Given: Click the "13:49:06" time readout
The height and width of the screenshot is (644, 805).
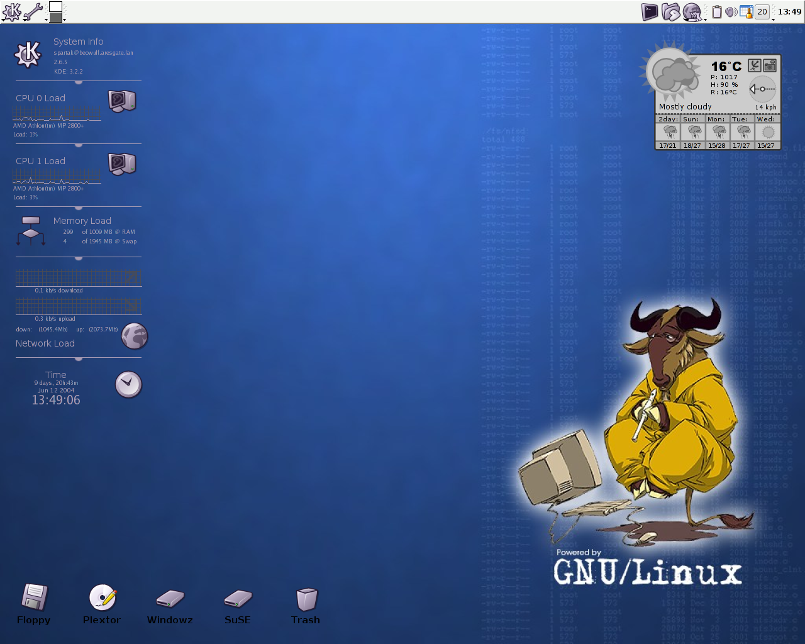Looking at the screenshot, I should point(56,400).
